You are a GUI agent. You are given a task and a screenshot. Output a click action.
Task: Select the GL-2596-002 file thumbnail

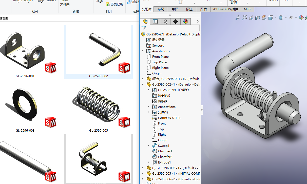98,52
